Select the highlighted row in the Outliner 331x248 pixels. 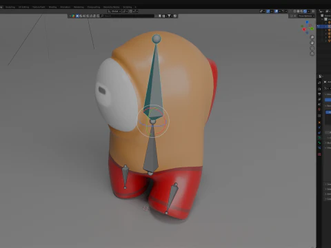324,26
